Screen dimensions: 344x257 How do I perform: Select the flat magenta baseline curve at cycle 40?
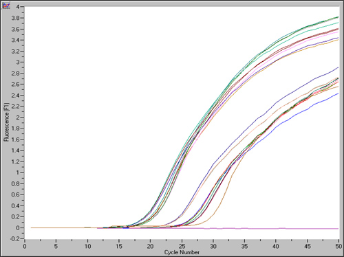[x=276, y=228]
